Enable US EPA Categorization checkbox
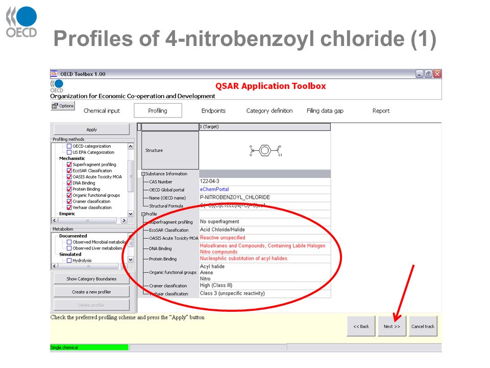This screenshot has height=368, width=490. point(69,152)
